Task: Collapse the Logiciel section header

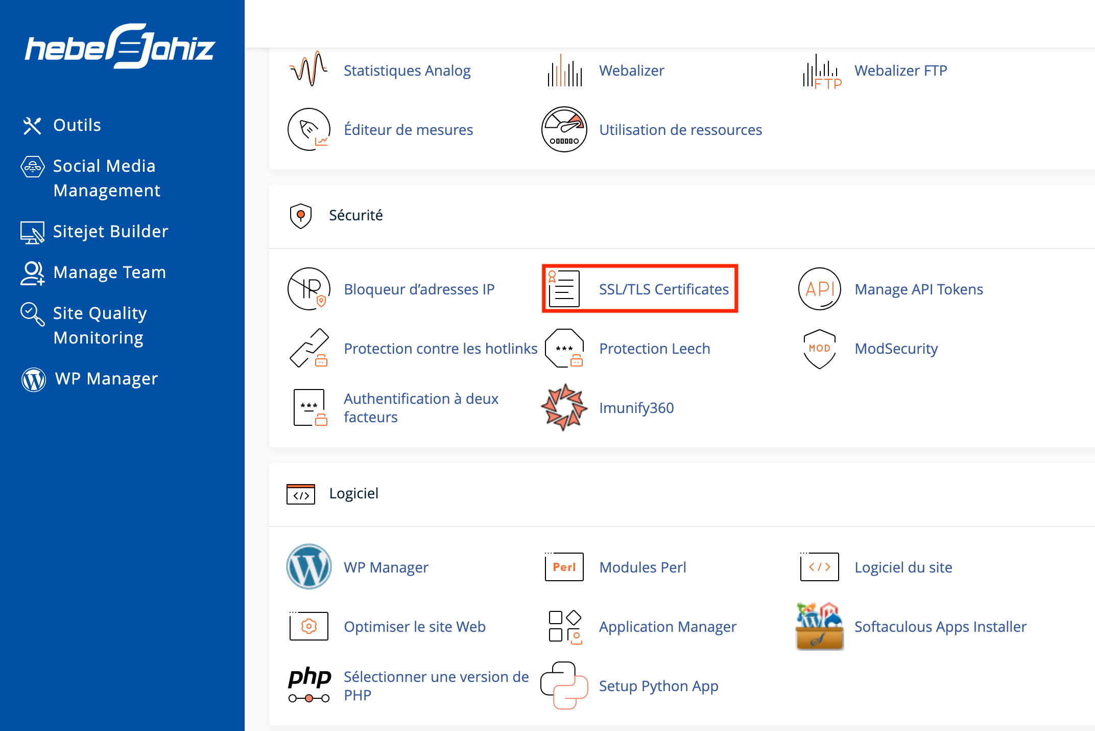Action: point(682,494)
